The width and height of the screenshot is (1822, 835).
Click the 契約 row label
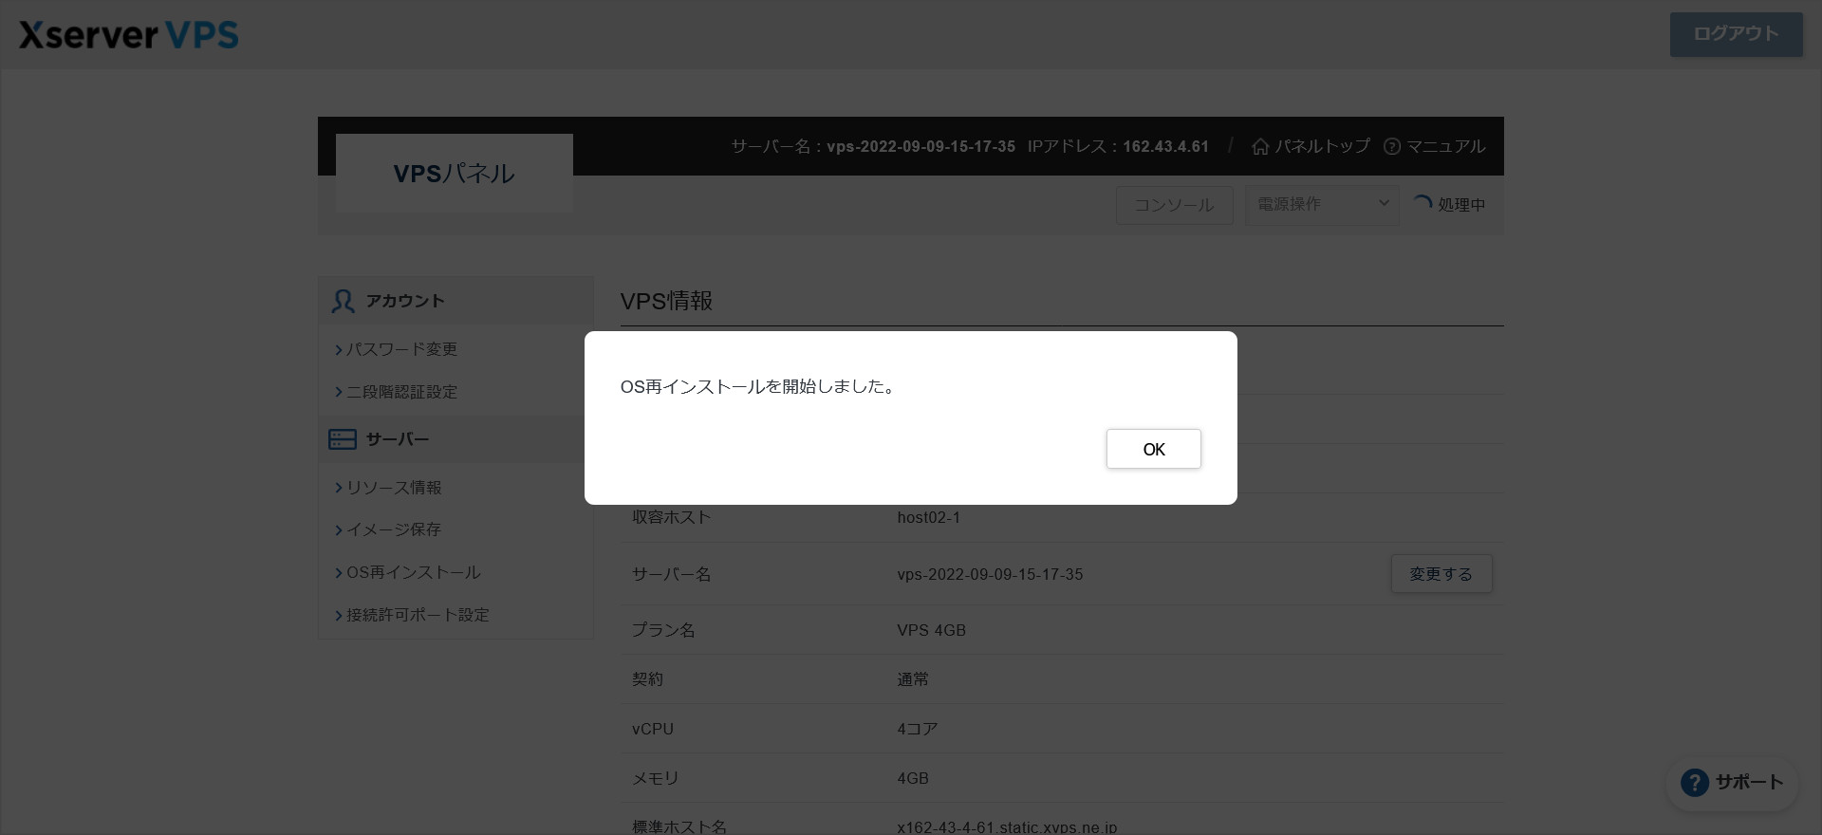click(648, 679)
